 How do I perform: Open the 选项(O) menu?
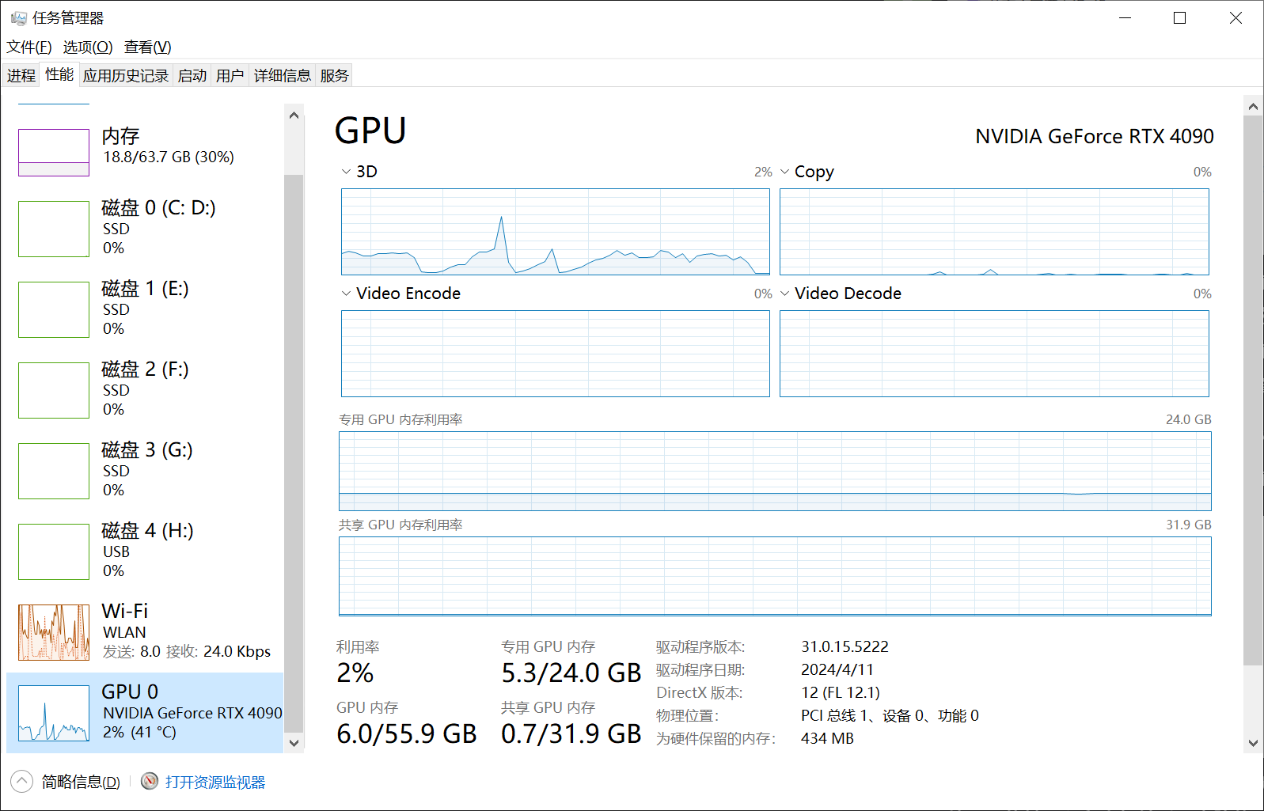click(x=88, y=47)
